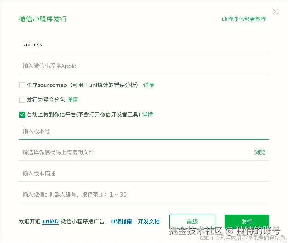
Task: Click 浏览 to browse for key file
Action: pyautogui.click(x=260, y=152)
